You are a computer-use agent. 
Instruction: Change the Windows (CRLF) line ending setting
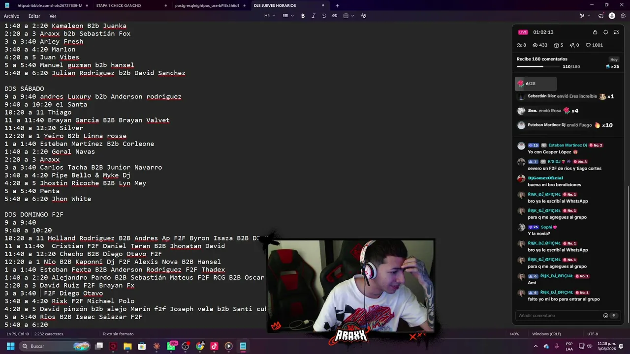pos(546,334)
